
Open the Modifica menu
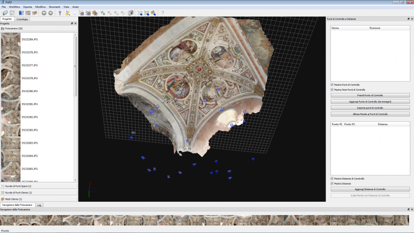40,7
